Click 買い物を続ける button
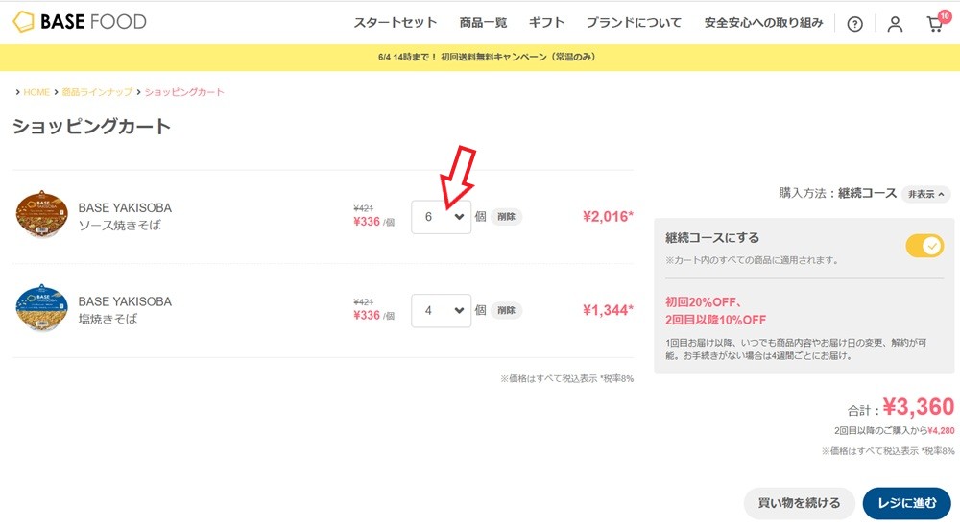The image size is (960, 528). 799,503
